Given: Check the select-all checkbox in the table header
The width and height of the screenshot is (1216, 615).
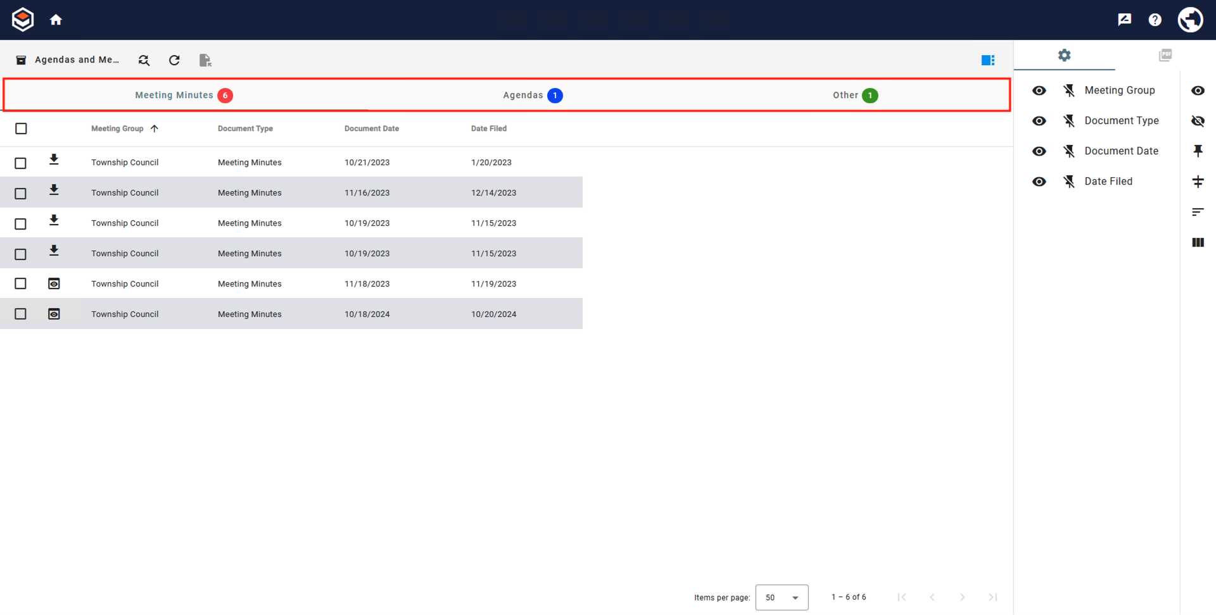Looking at the screenshot, I should click(21, 128).
